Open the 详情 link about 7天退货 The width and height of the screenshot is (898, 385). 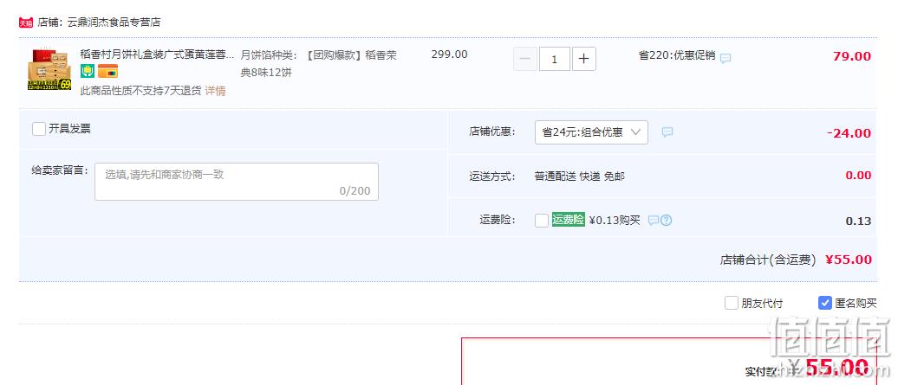coord(215,91)
